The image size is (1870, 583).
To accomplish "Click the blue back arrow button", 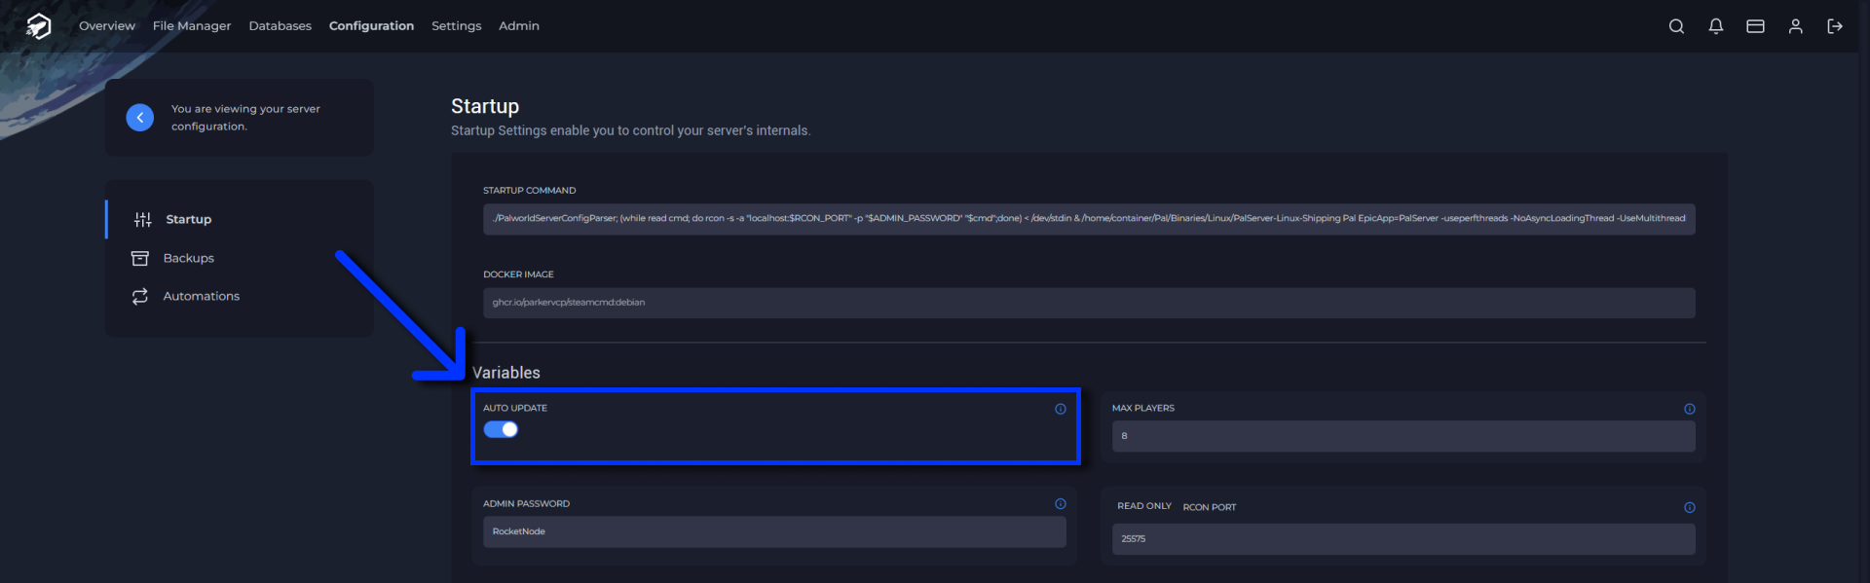I will click(140, 118).
